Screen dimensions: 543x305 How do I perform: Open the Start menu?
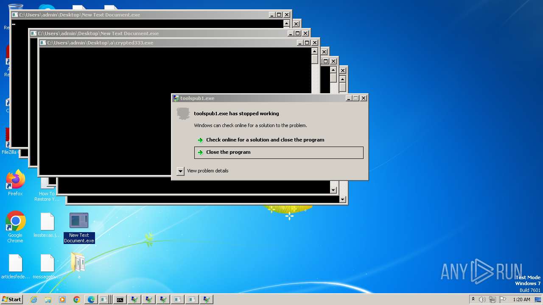(11, 299)
